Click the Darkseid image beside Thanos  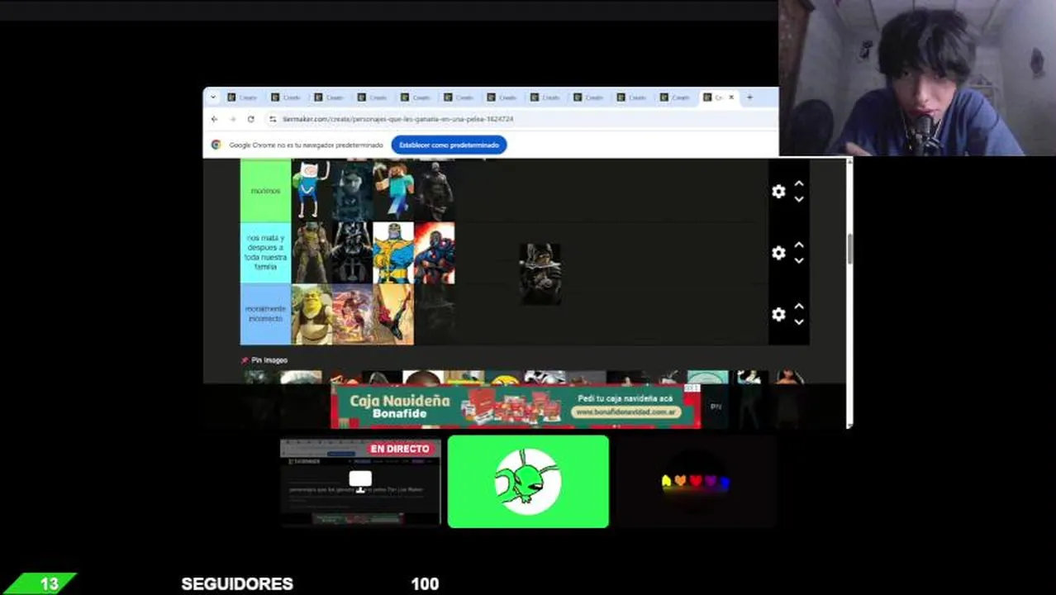tap(434, 253)
